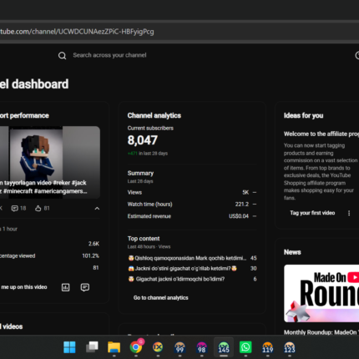Open the Jackni do'stini gigachat video link
This screenshot has height=359, width=359.
pos(183,269)
